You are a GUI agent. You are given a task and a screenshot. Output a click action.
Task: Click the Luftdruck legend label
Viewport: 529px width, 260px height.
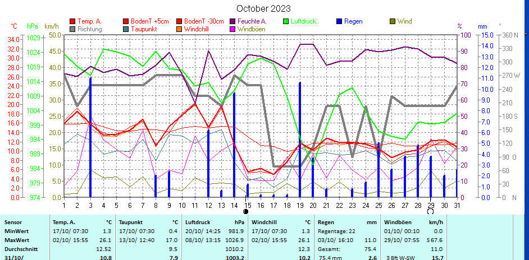304,21
